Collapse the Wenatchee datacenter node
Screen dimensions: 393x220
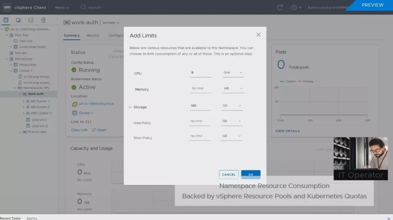pos(7,59)
